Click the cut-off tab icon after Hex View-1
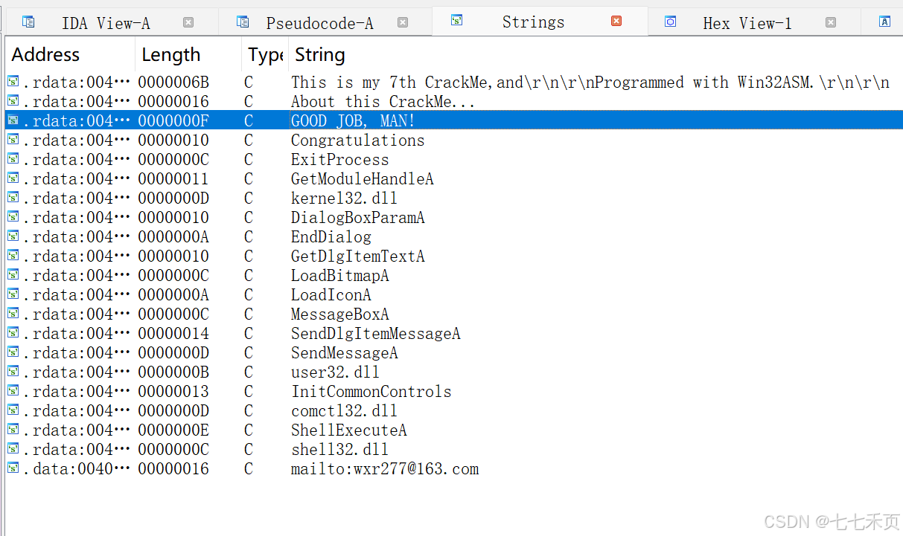This screenshot has width=903, height=536. pyautogui.click(x=884, y=22)
